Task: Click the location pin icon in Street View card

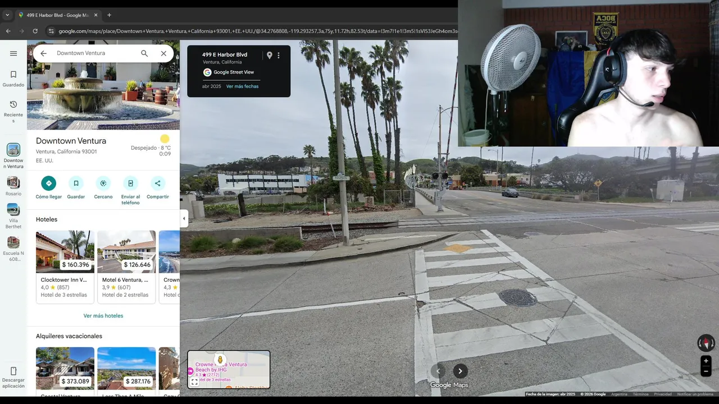Action: pyautogui.click(x=269, y=55)
